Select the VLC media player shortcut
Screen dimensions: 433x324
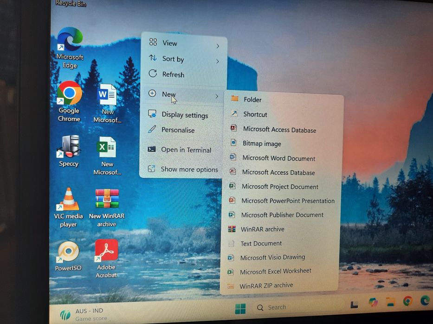(x=69, y=207)
